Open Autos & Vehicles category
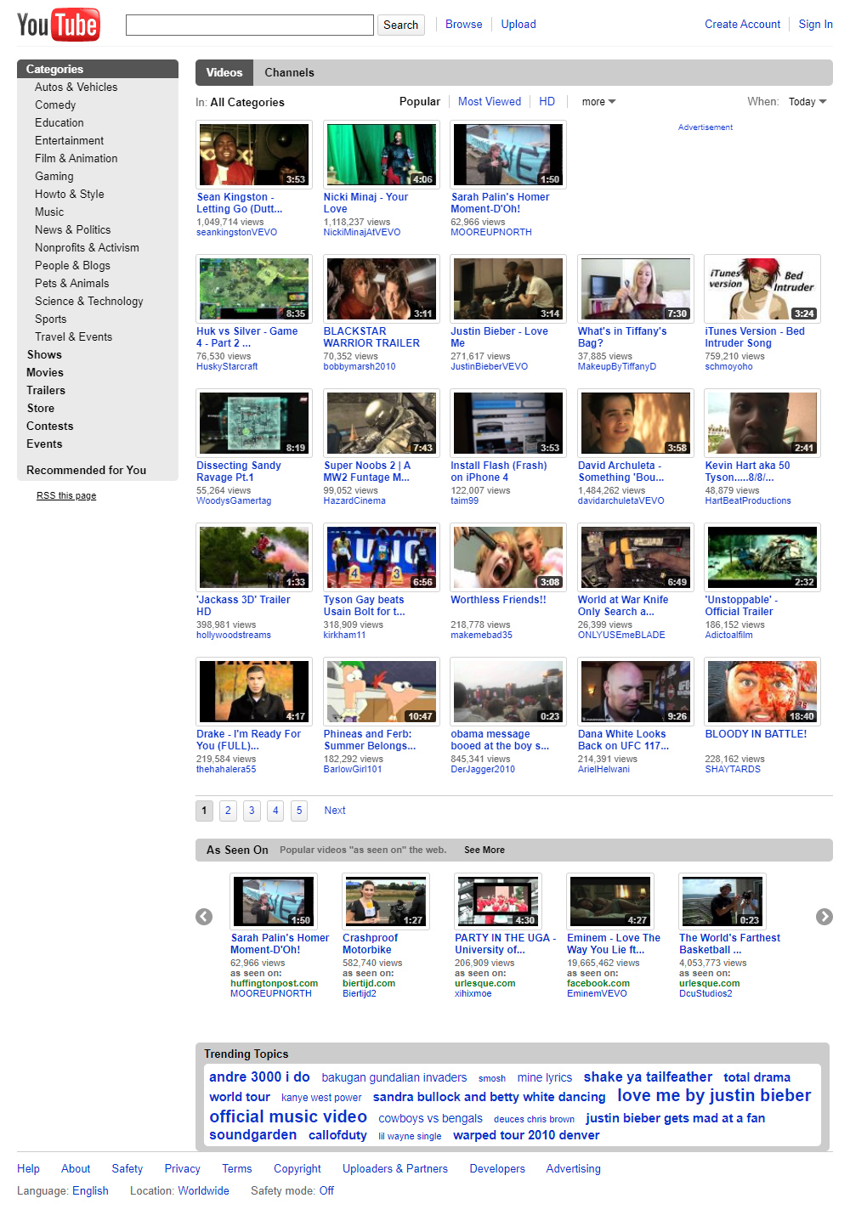Image resolution: width=850 pixels, height=1215 pixels. [76, 88]
